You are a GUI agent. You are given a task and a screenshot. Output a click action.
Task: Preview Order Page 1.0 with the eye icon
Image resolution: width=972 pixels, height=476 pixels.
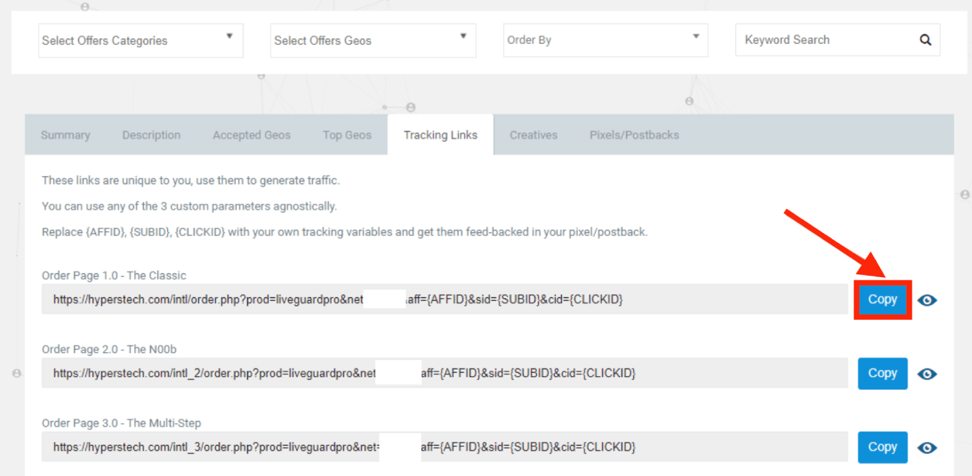click(927, 300)
